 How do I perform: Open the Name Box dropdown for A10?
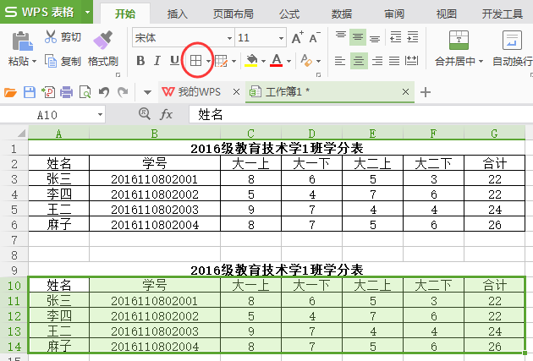(x=100, y=114)
